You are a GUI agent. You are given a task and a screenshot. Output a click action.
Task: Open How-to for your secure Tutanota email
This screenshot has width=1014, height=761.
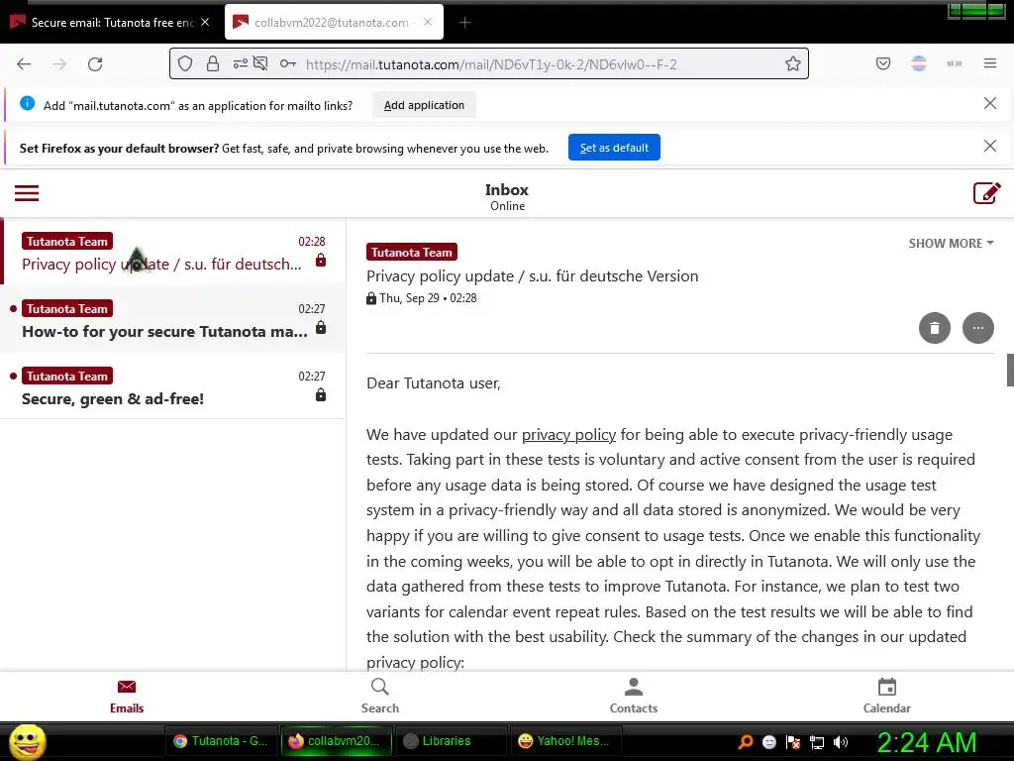coord(173,320)
